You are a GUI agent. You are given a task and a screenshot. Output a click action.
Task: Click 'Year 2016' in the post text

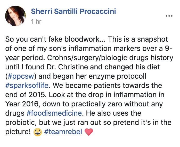click(x=22, y=104)
